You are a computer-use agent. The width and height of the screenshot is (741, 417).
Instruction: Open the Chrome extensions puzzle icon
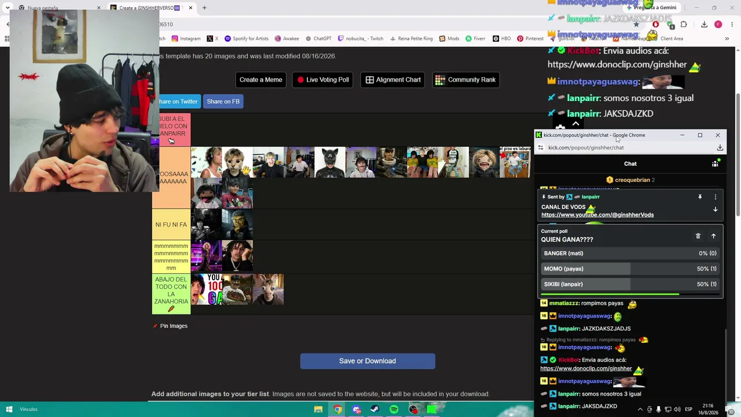click(x=684, y=24)
